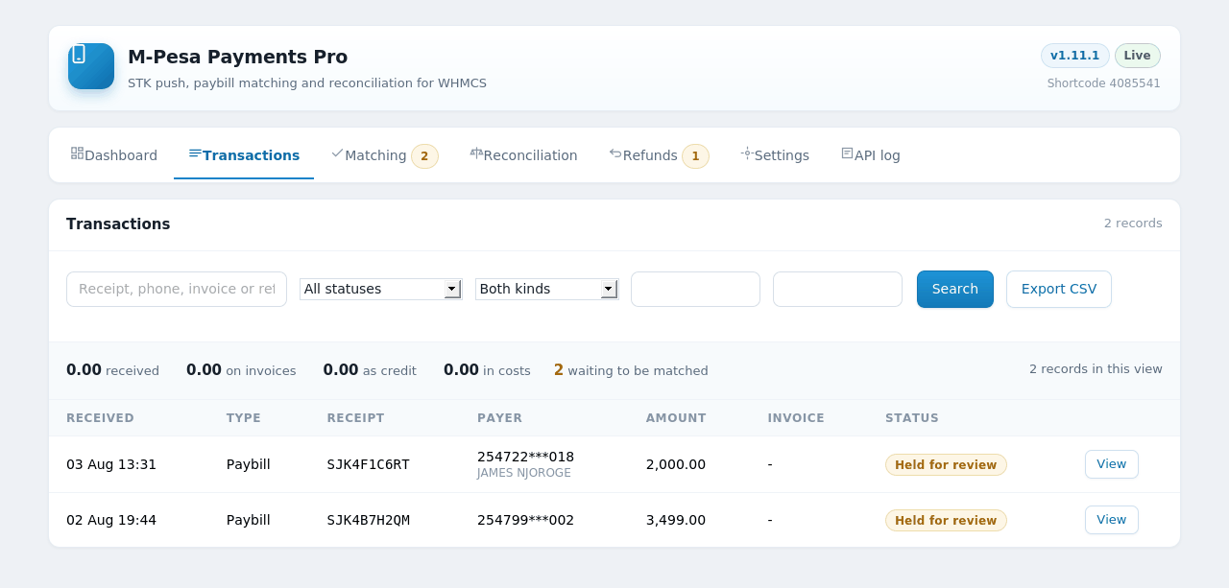Click the 02 Aug 19:44 date cell

[x=111, y=520]
